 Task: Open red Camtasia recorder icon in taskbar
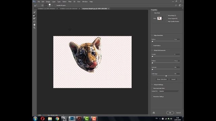pyautogui.click(x=94, y=119)
